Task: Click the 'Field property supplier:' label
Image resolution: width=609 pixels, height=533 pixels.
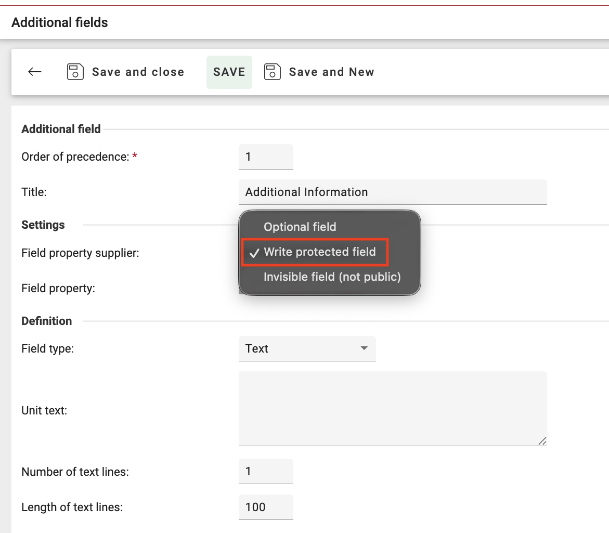Action: [80, 253]
